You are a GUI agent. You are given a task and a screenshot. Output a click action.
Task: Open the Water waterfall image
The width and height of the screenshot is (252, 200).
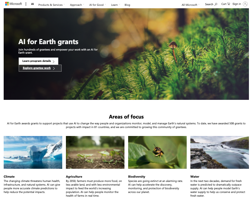click(x=220, y=152)
